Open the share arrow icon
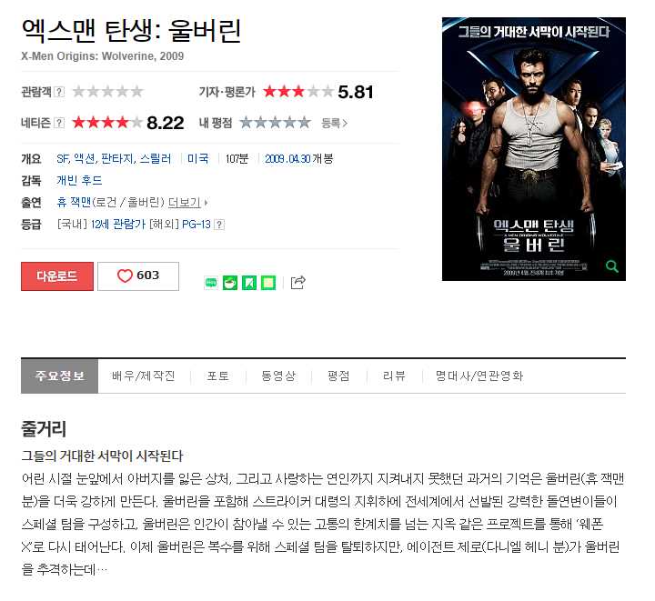The width and height of the screenshot is (655, 601). [297, 283]
